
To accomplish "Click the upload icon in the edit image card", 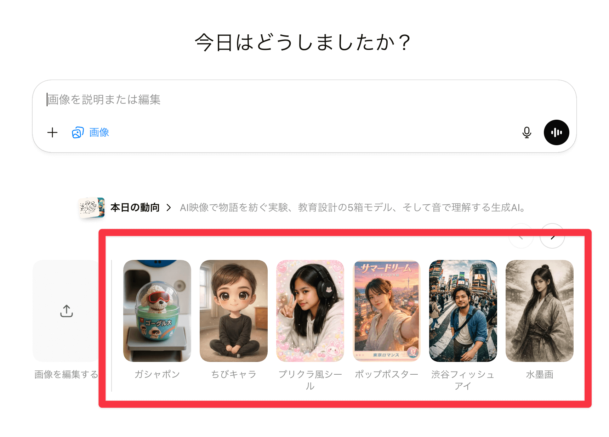I will 67,311.
